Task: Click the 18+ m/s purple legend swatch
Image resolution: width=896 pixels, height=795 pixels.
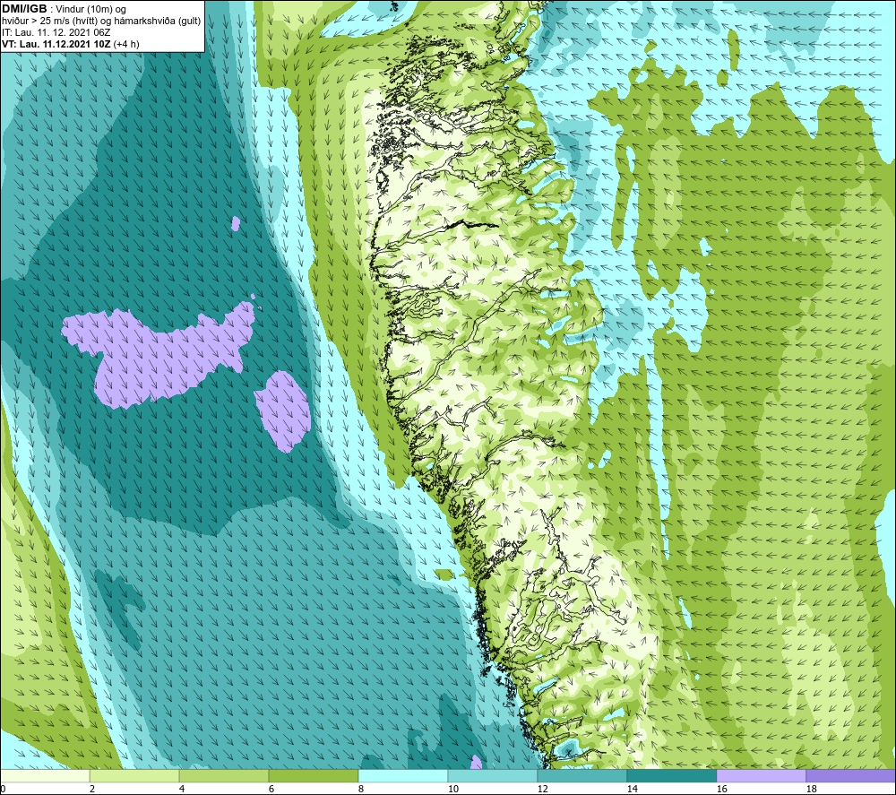Action: click(x=851, y=775)
